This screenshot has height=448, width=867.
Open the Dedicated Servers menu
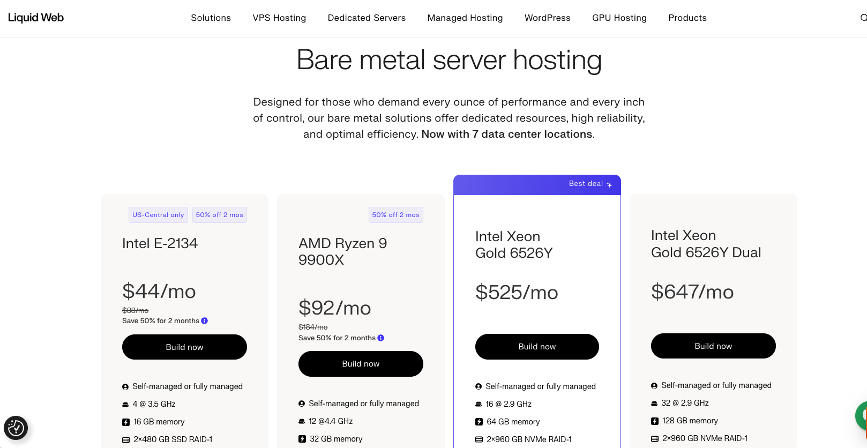tap(367, 18)
